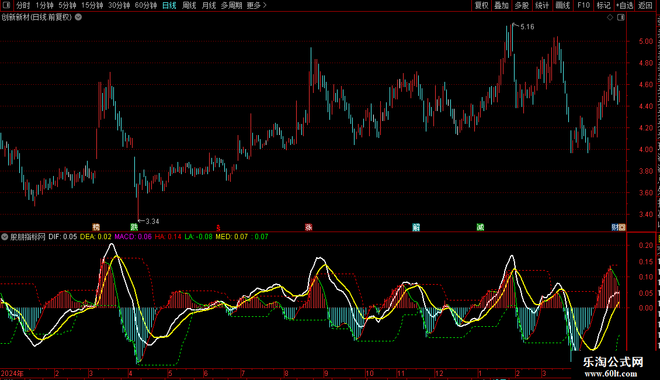Image resolution: width=660 pixels, height=380 pixels.
Task: Open the 股朋指标网 indicator dropdown
Action: click(x=5, y=237)
